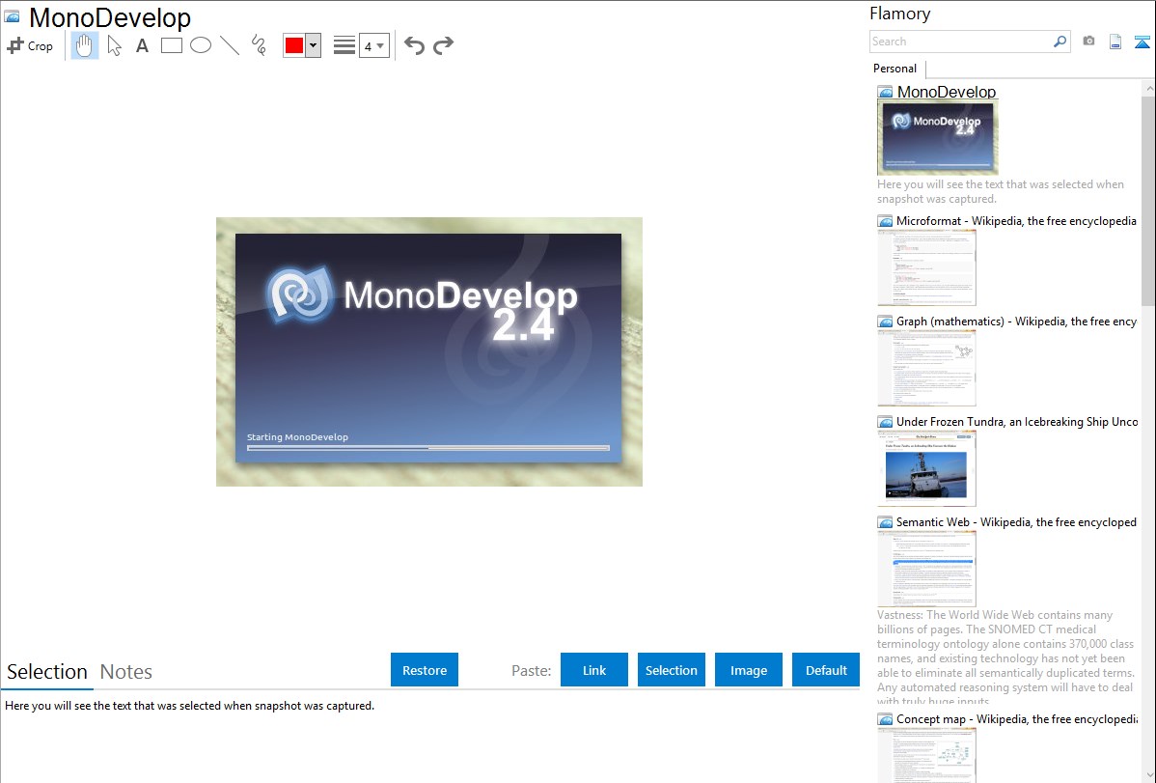Click in the Flamory search field

(960, 42)
